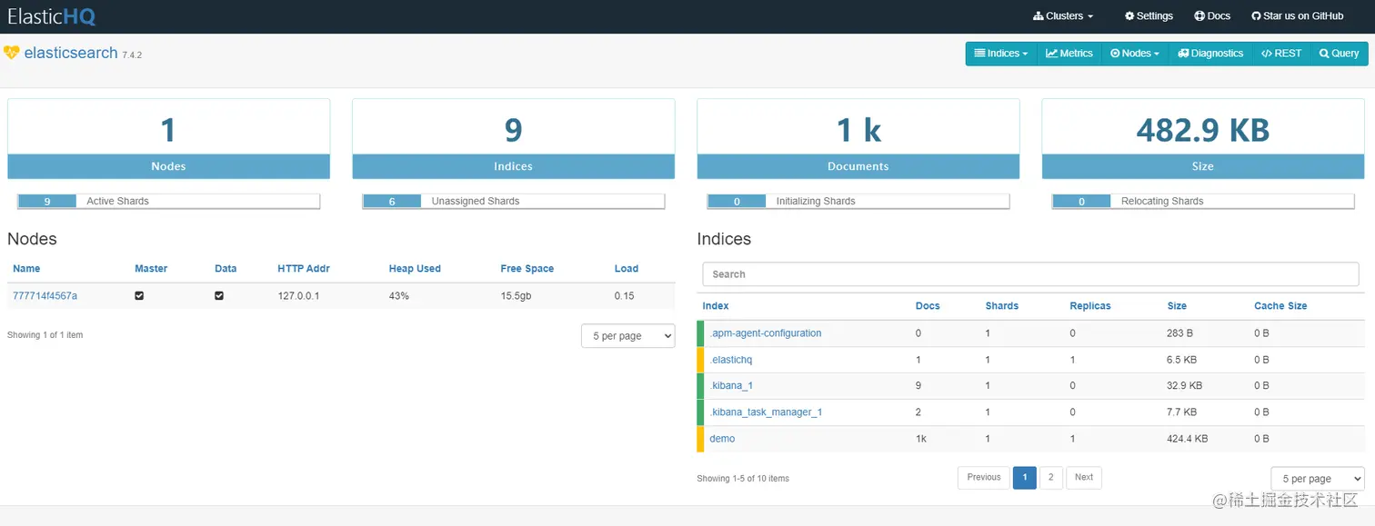This screenshot has width=1375, height=526.
Task: Click the Relocating Shards indicator
Action: [1203, 202]
